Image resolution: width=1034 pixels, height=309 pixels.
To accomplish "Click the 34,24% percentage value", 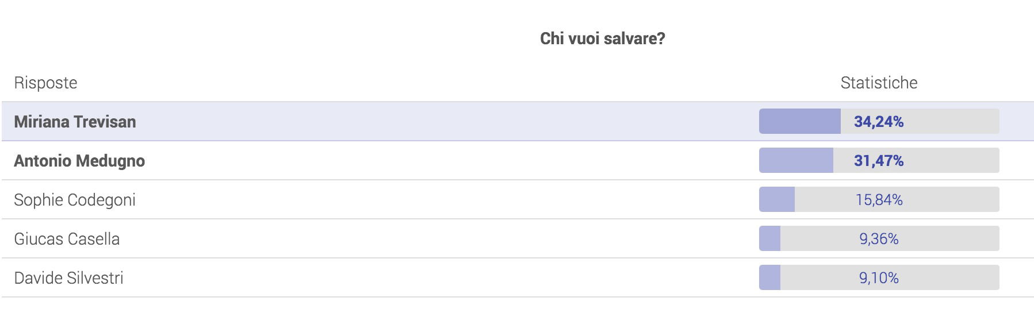I will (x=879, y=122).
